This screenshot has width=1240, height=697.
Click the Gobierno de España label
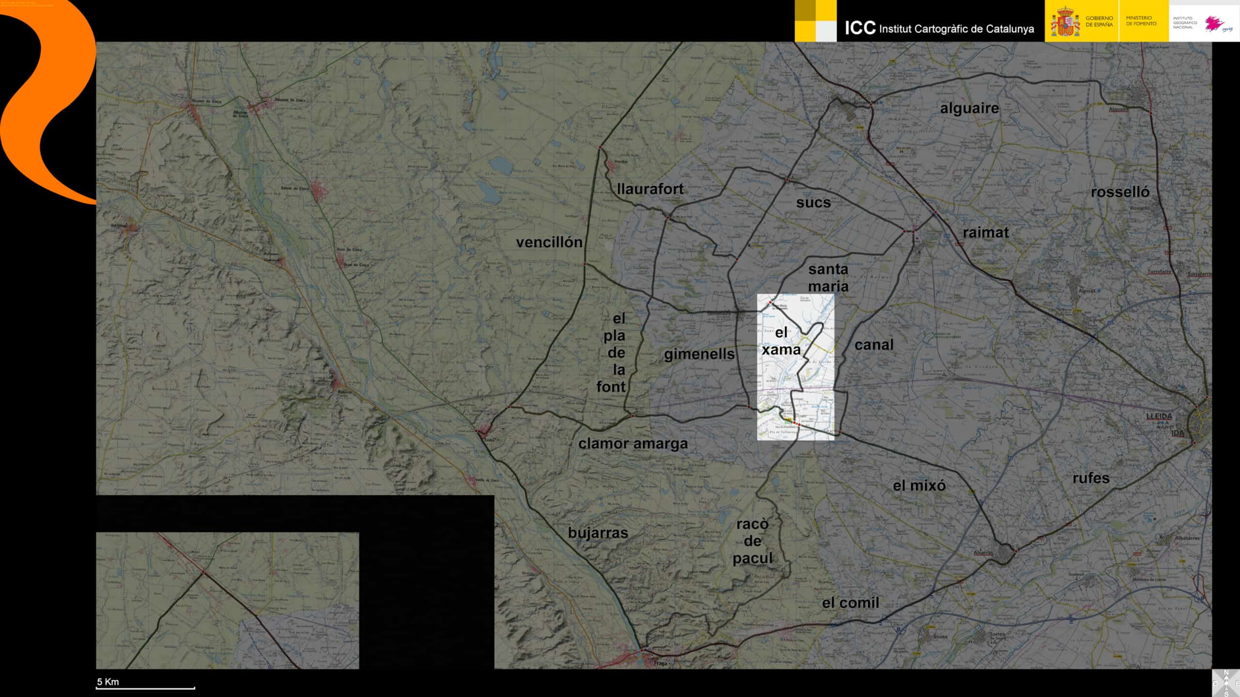[x=1099, y=21]
